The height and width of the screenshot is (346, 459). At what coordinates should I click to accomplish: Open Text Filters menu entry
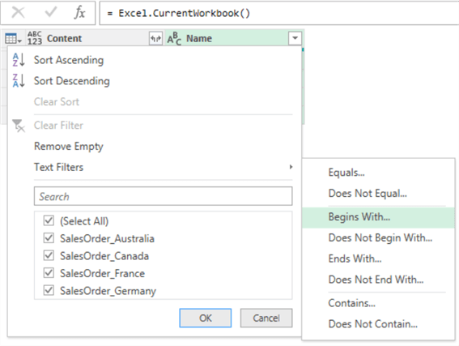[58, 167]
